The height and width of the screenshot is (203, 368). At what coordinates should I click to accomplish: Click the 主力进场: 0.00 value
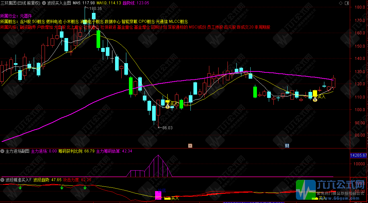click(x=44, y=151)
